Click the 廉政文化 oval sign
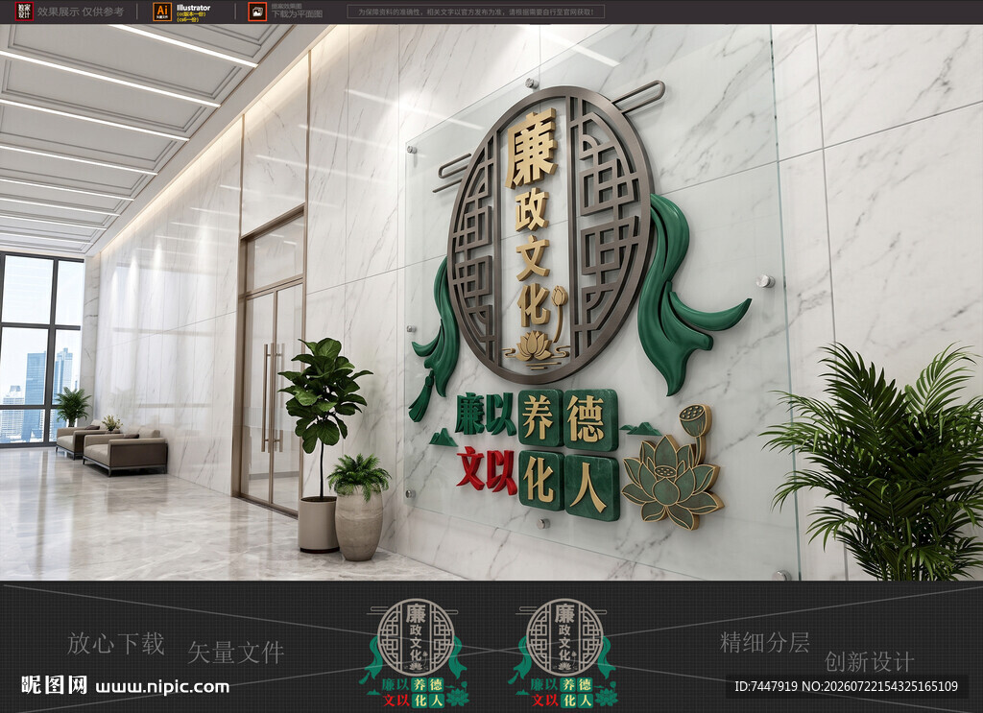The image size is (983, 713). (x=550, y=235)
